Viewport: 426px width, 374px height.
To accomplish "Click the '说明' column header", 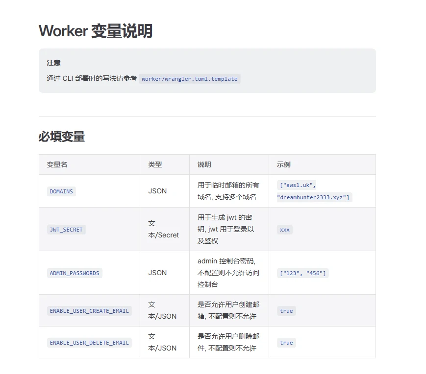I will click(204, 164).
